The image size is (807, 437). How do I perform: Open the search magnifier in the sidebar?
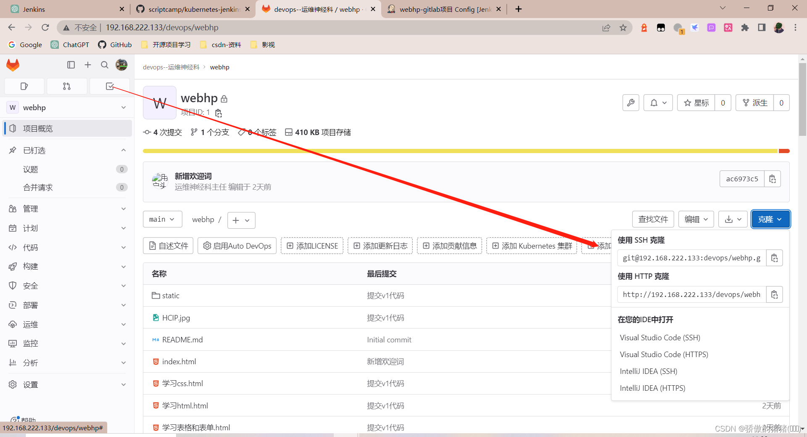(104, 65)
